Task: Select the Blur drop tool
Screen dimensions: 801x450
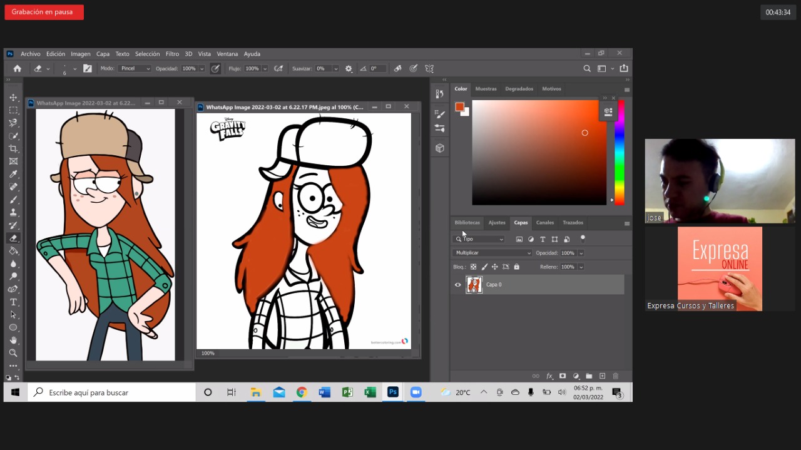Action: pyautogui.click(x=13, y=263)
